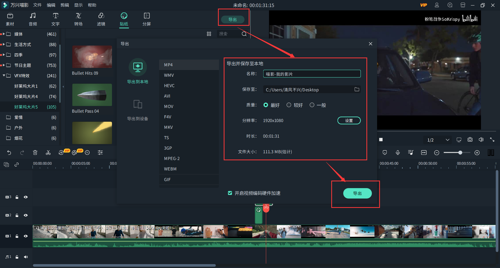Click the undo arrow above the timeline
The height and width of the screenshot is (268, 500).
[x=9, y=152]
